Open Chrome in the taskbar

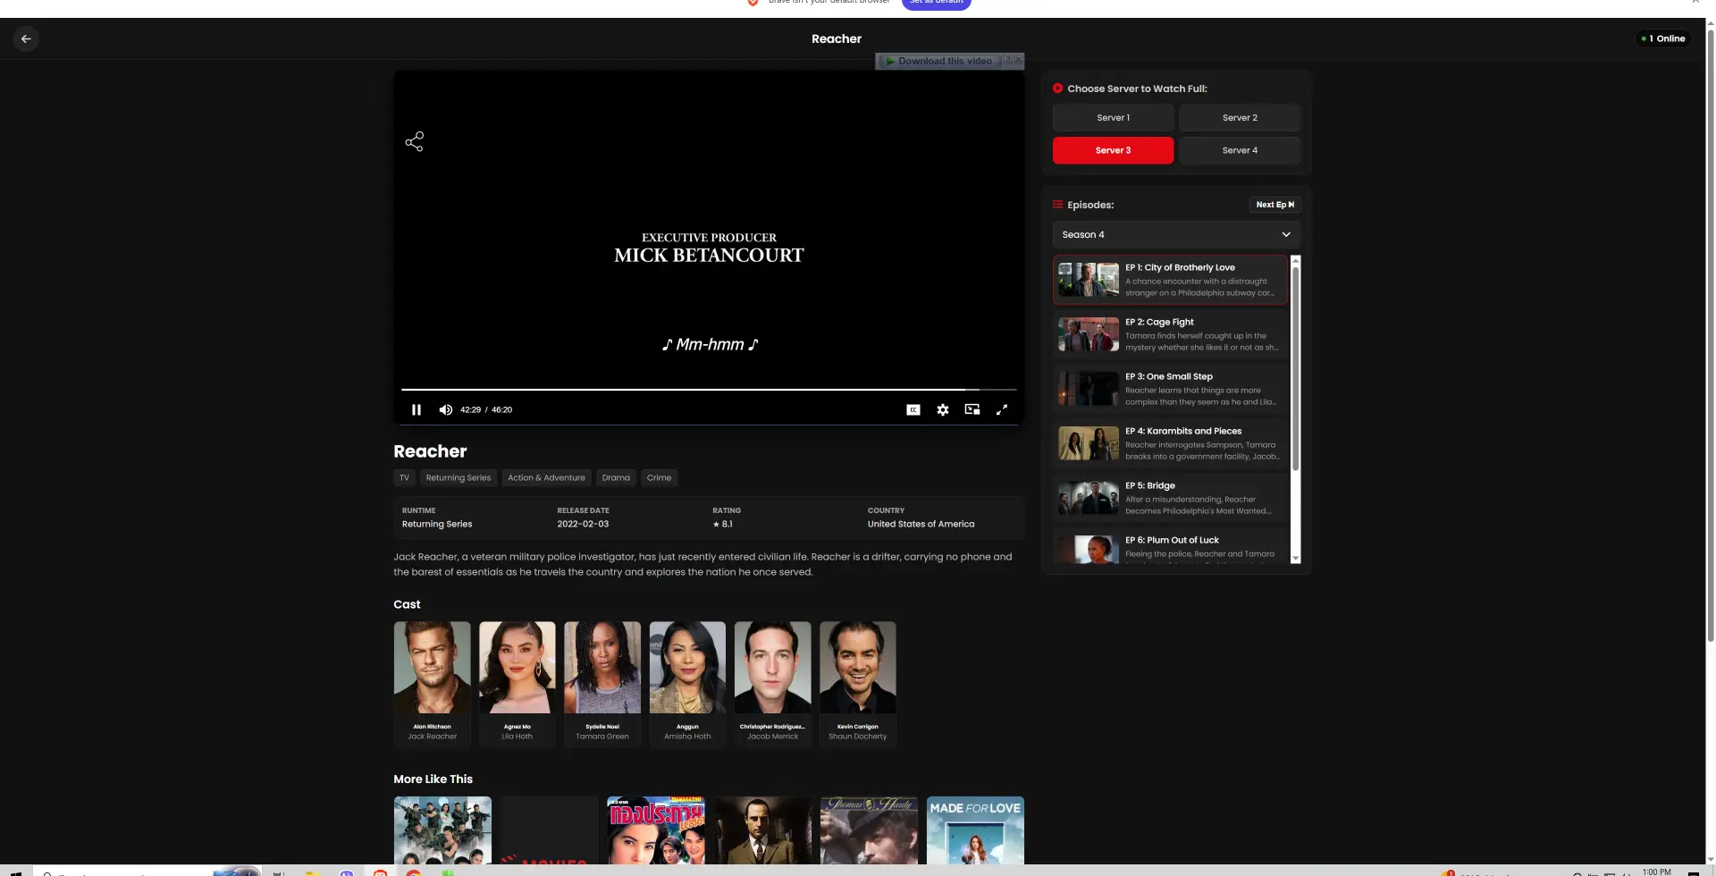tap(413, 872)
